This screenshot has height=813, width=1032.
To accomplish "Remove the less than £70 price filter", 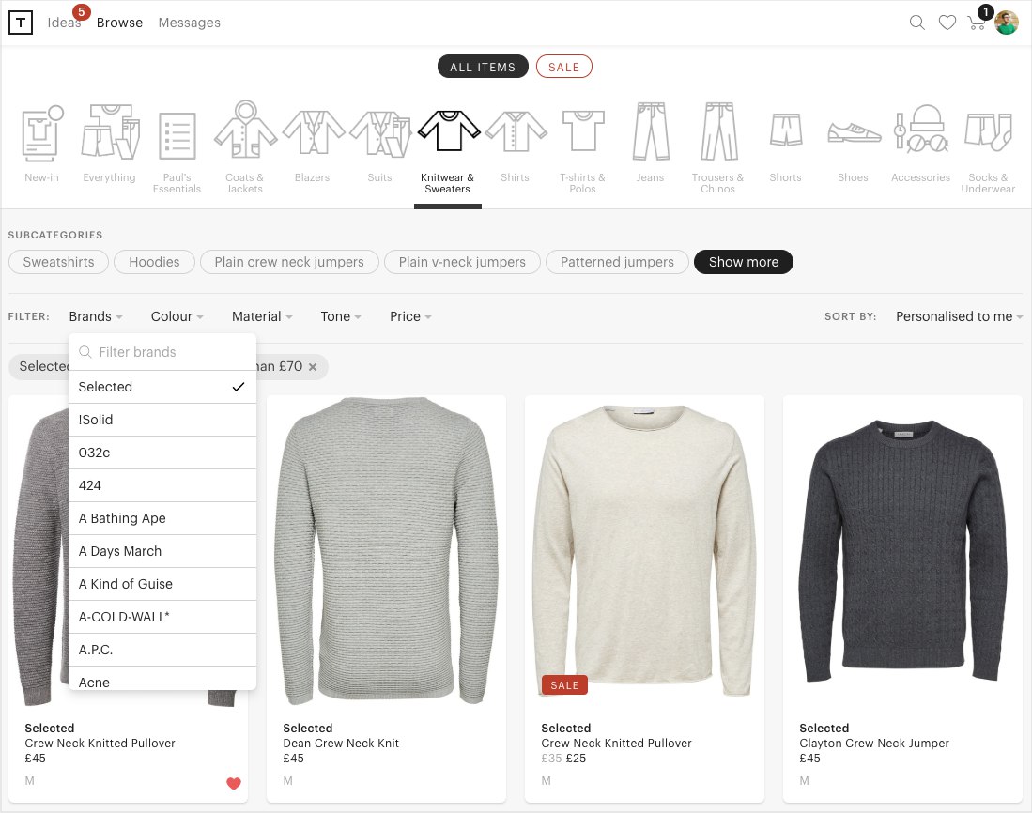I will [x=313, y=367].
